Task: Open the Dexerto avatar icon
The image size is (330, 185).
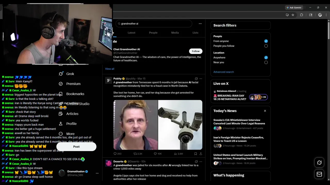Action: [x=109, y=163]
